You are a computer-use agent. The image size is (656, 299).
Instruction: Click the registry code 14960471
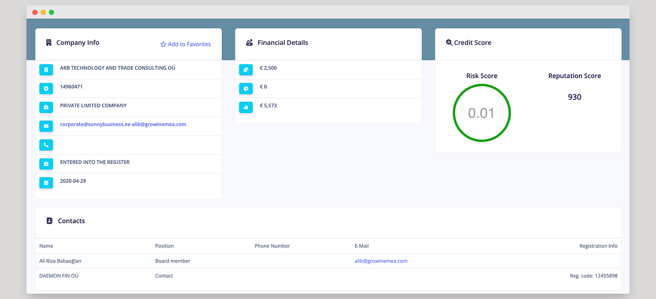click(71, 87)
